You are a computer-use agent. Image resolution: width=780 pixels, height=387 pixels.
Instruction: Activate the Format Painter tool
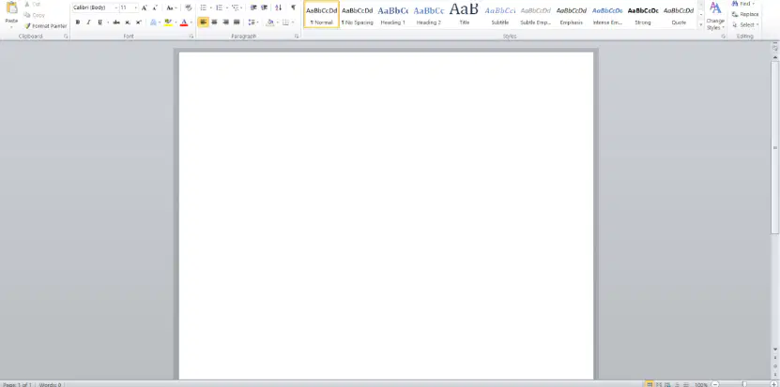point(45,26)
